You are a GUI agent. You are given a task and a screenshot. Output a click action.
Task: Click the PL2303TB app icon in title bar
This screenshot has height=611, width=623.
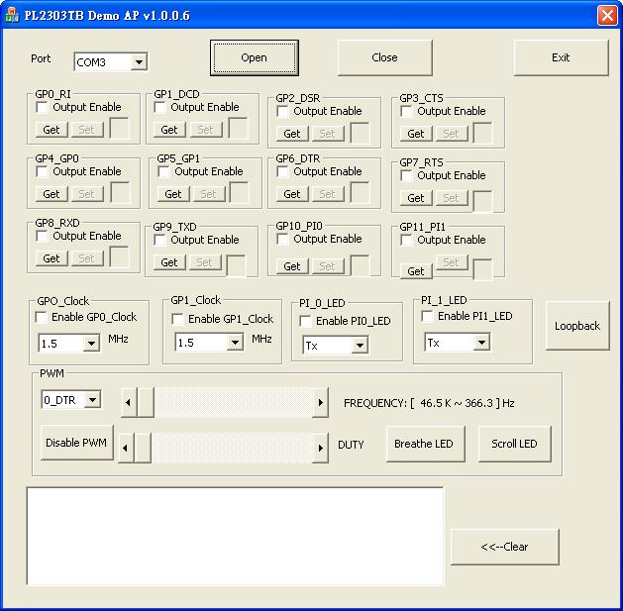point(12,15)
